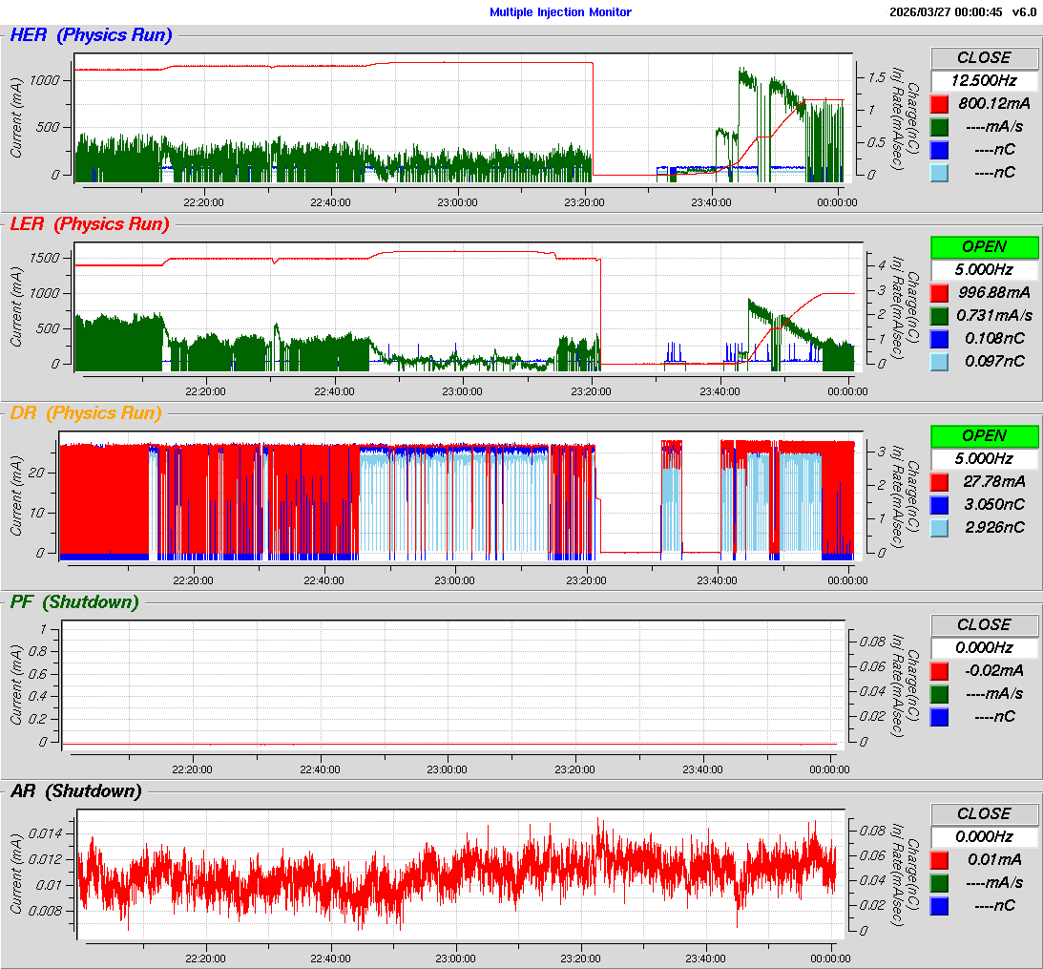The width and height of the screenshot is (1043, 969).
Task: Click the green swatch beside 0.731mA/s
Action: (939, 315)
